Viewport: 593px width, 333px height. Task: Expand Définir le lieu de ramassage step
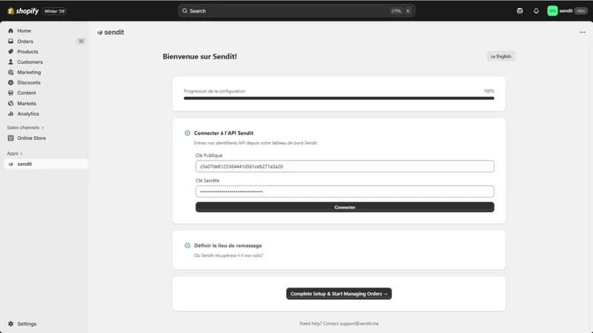coord(228,246)
